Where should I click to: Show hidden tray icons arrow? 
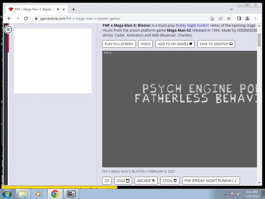(220, 194)
